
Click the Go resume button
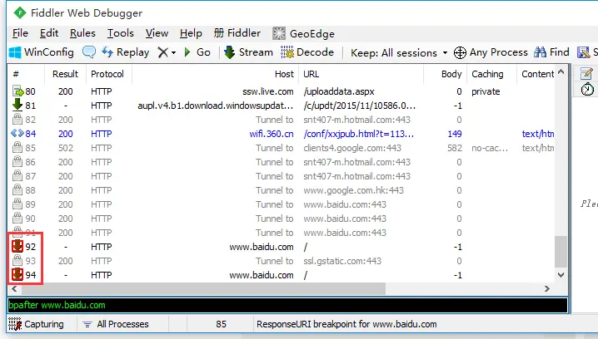[197, 52]
